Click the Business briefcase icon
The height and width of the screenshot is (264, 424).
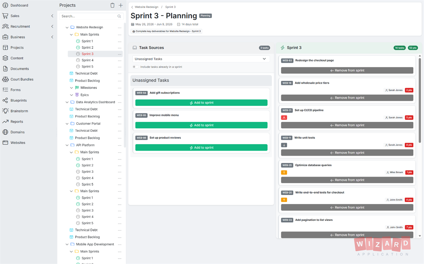pos(5,37)
